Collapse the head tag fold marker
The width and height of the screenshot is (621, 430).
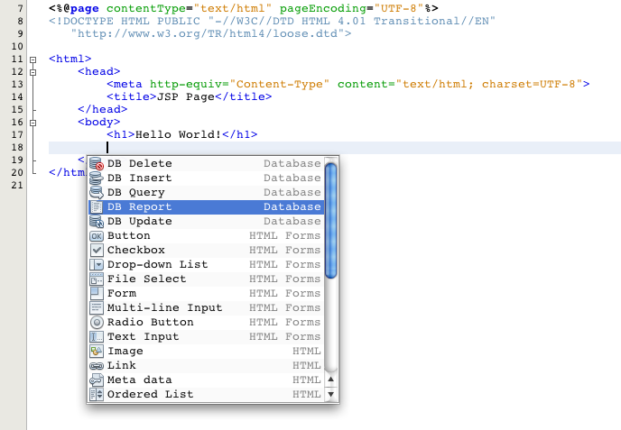(x=32, y=74)
